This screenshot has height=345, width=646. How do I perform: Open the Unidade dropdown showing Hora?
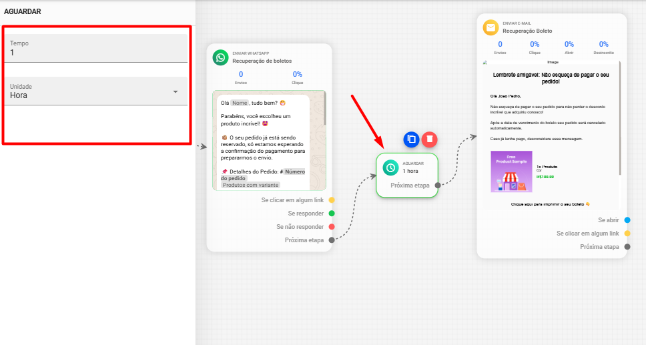click(93, 95)
